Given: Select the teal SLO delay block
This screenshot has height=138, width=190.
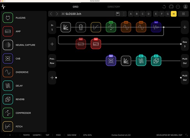Looking at the screenshot, I should tap(141, 61).
